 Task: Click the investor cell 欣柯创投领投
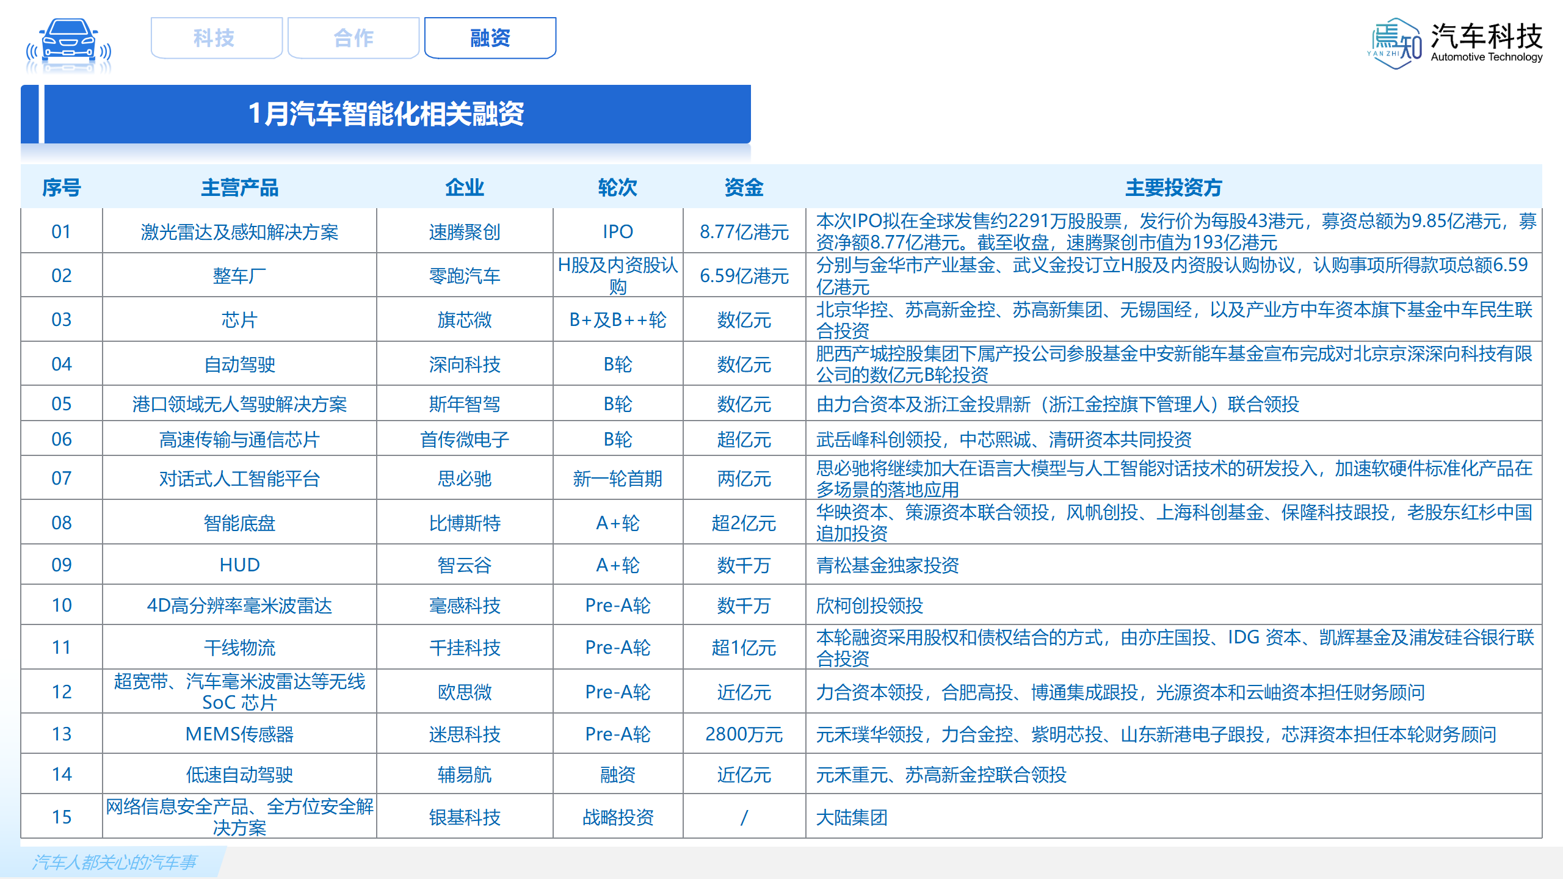point(1173,605)
